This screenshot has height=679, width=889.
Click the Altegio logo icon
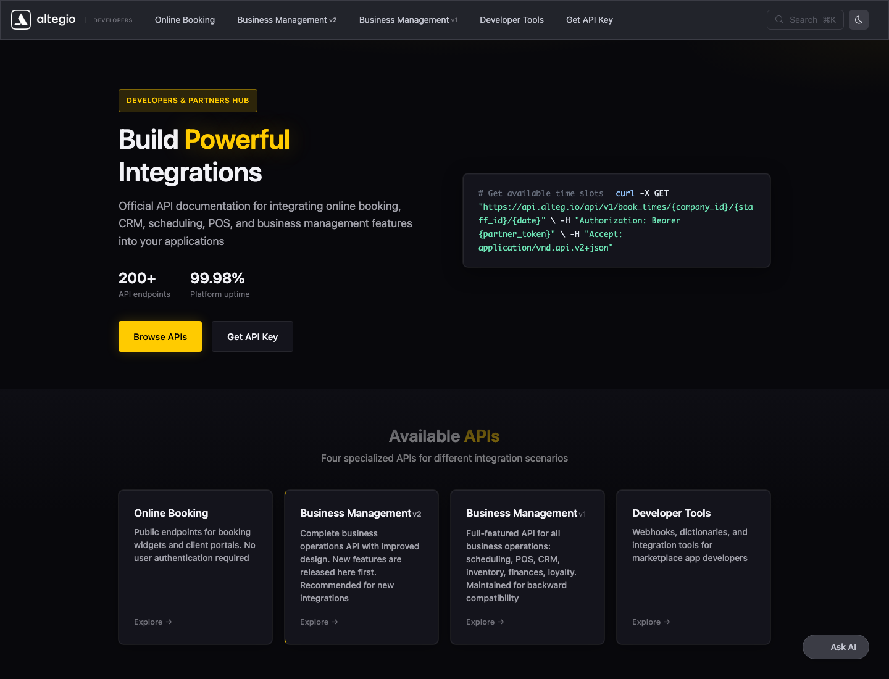click(x=21, y=20)
